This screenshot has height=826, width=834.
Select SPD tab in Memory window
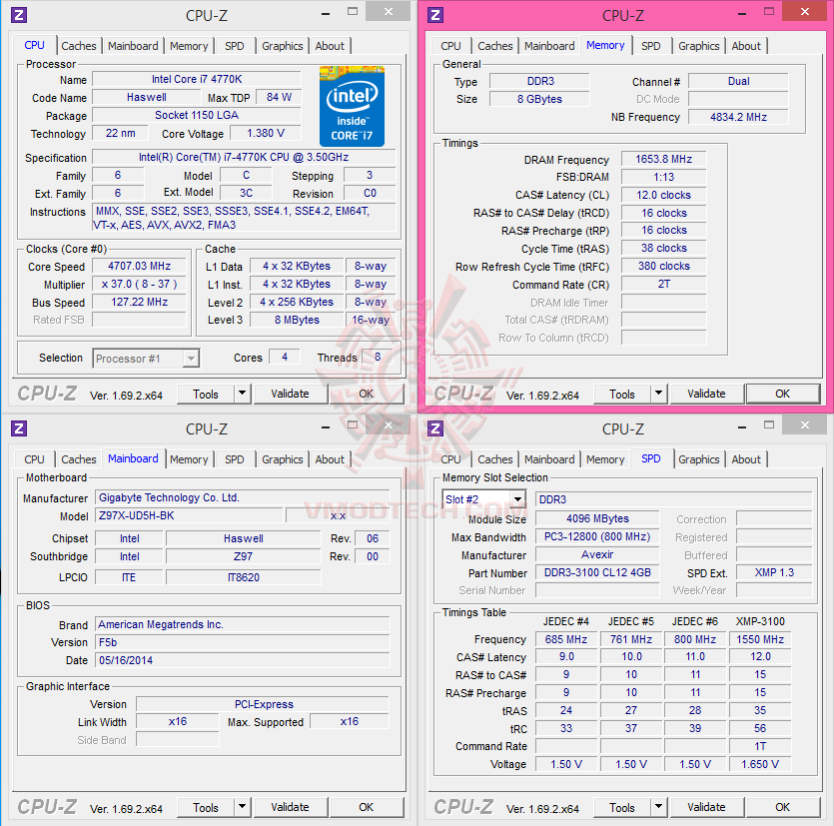[x=651, y=46]
